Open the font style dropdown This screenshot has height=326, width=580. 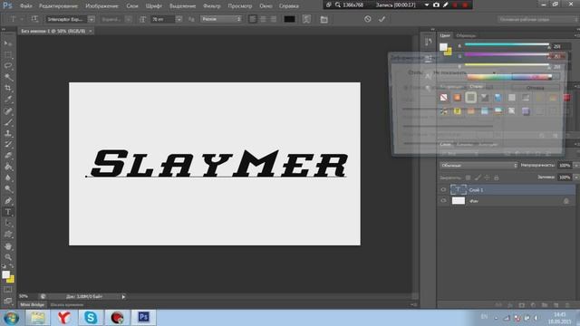tap(129, 19)
